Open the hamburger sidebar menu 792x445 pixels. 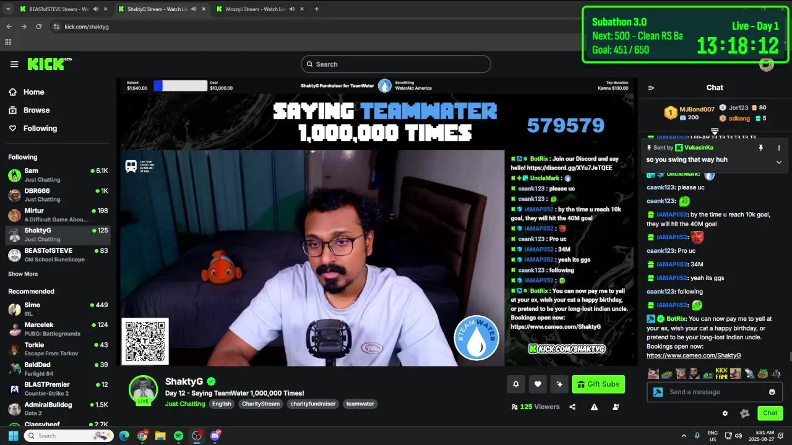tap(14, 64)
